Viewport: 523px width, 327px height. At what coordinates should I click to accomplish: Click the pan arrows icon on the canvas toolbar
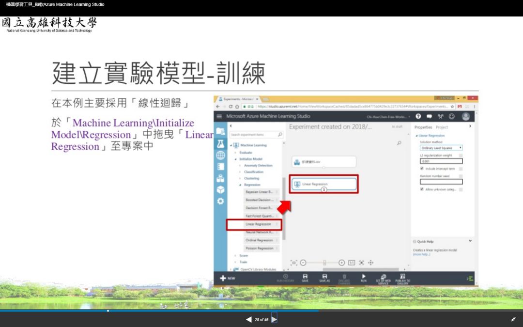(x=371, y=263)
